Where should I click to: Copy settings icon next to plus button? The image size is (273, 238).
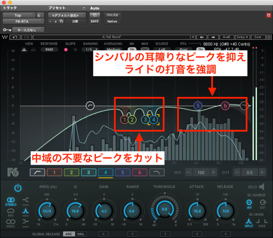click(61, 21)
